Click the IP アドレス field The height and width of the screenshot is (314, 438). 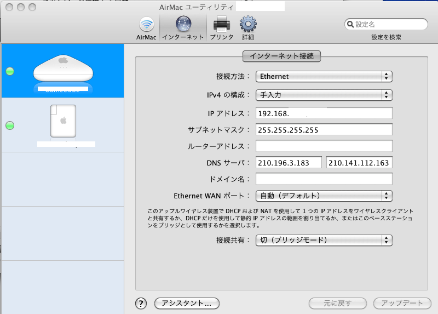click(324, 113)
